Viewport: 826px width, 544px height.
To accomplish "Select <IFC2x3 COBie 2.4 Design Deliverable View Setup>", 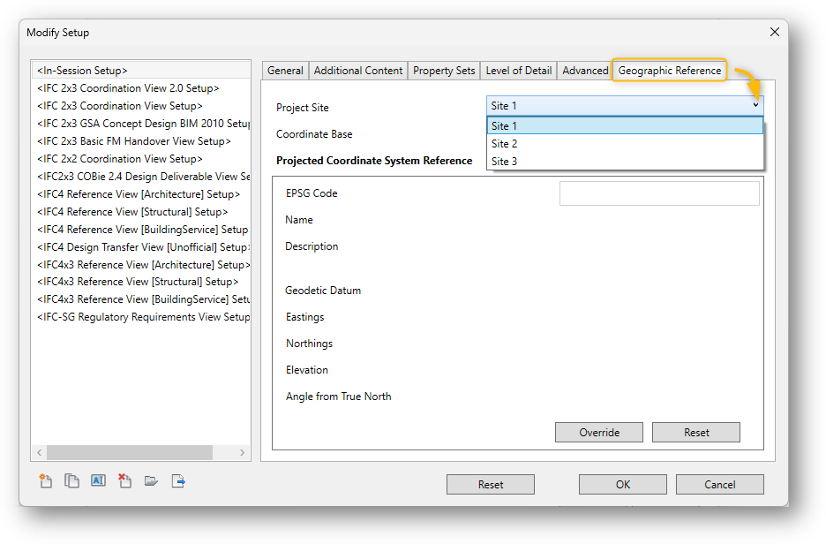I will click(140, 177).
